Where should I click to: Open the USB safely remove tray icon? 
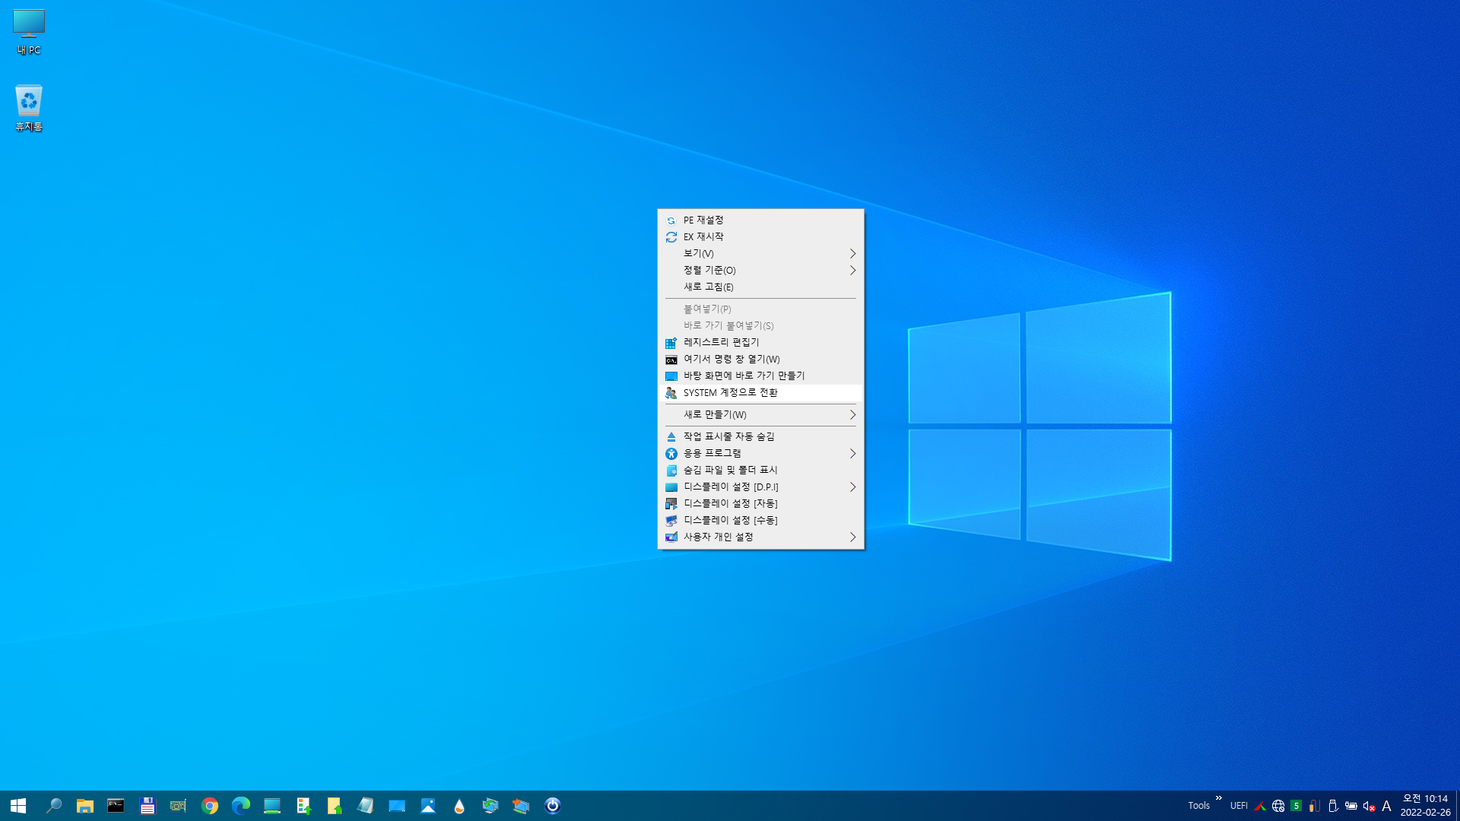pyautogui.click(x=1333, y=806)
